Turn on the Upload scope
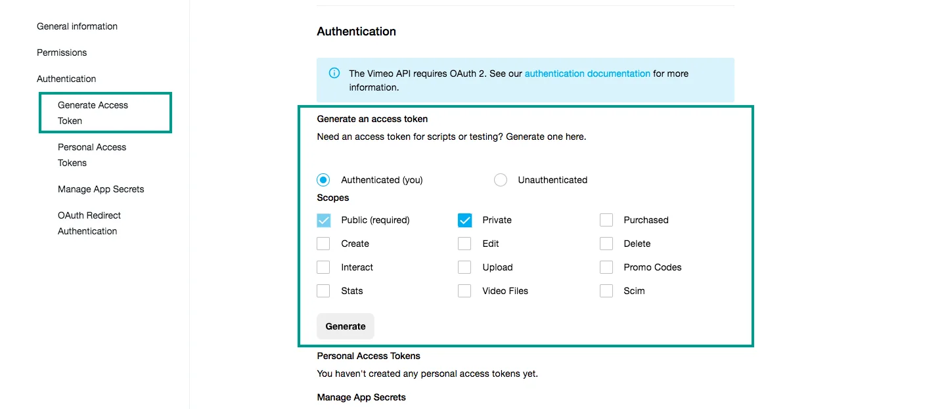This screenshot has height=409, width=946. (x=464, y=267)
